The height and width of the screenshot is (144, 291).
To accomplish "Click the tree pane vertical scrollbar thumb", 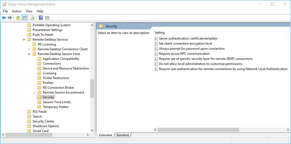I will (x=92, y=88).
